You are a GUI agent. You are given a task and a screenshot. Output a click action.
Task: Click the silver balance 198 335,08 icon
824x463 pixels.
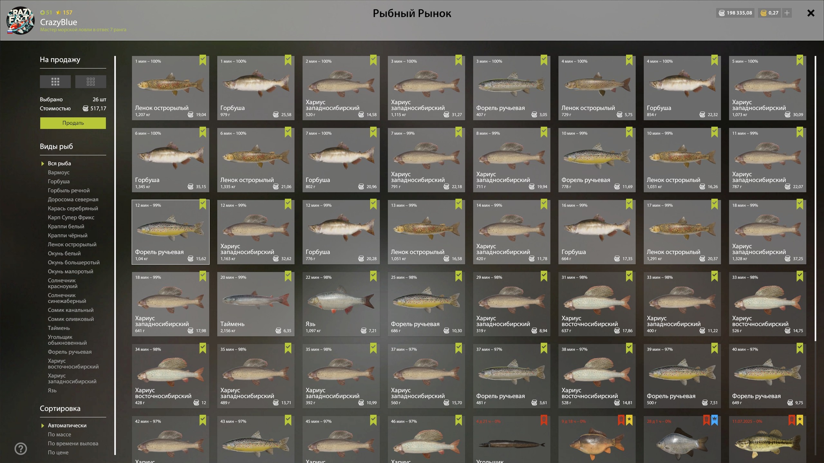pyautogui.click(x=722, y=13)
